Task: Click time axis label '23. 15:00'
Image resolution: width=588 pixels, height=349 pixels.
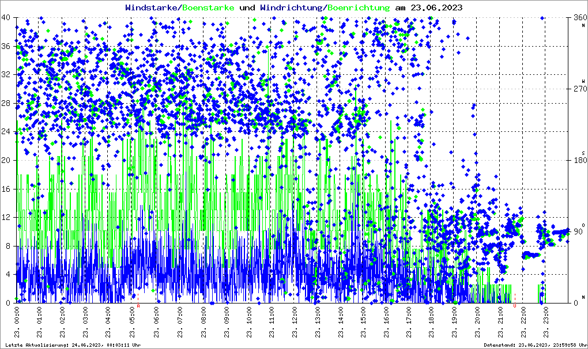Action: (363, 322)
